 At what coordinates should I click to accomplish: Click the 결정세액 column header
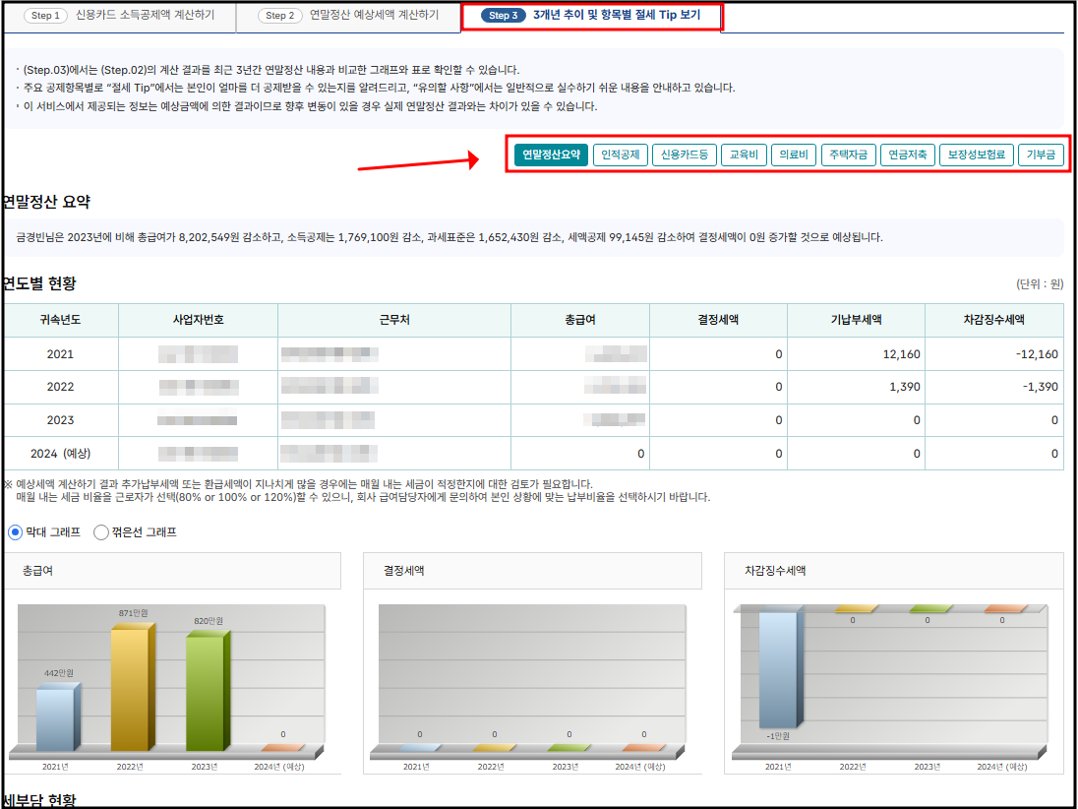718,320
